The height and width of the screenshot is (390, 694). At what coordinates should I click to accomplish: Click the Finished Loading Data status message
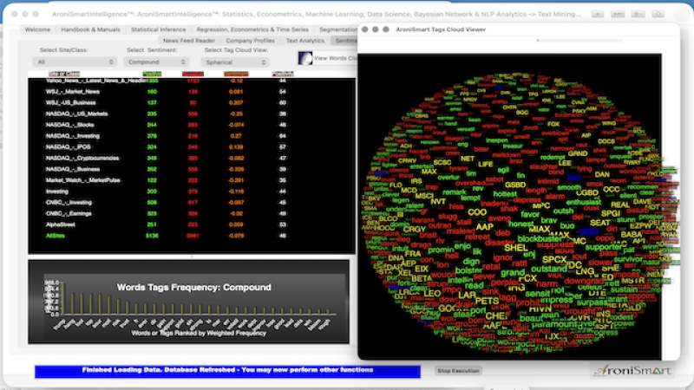(x=227, y=370)
